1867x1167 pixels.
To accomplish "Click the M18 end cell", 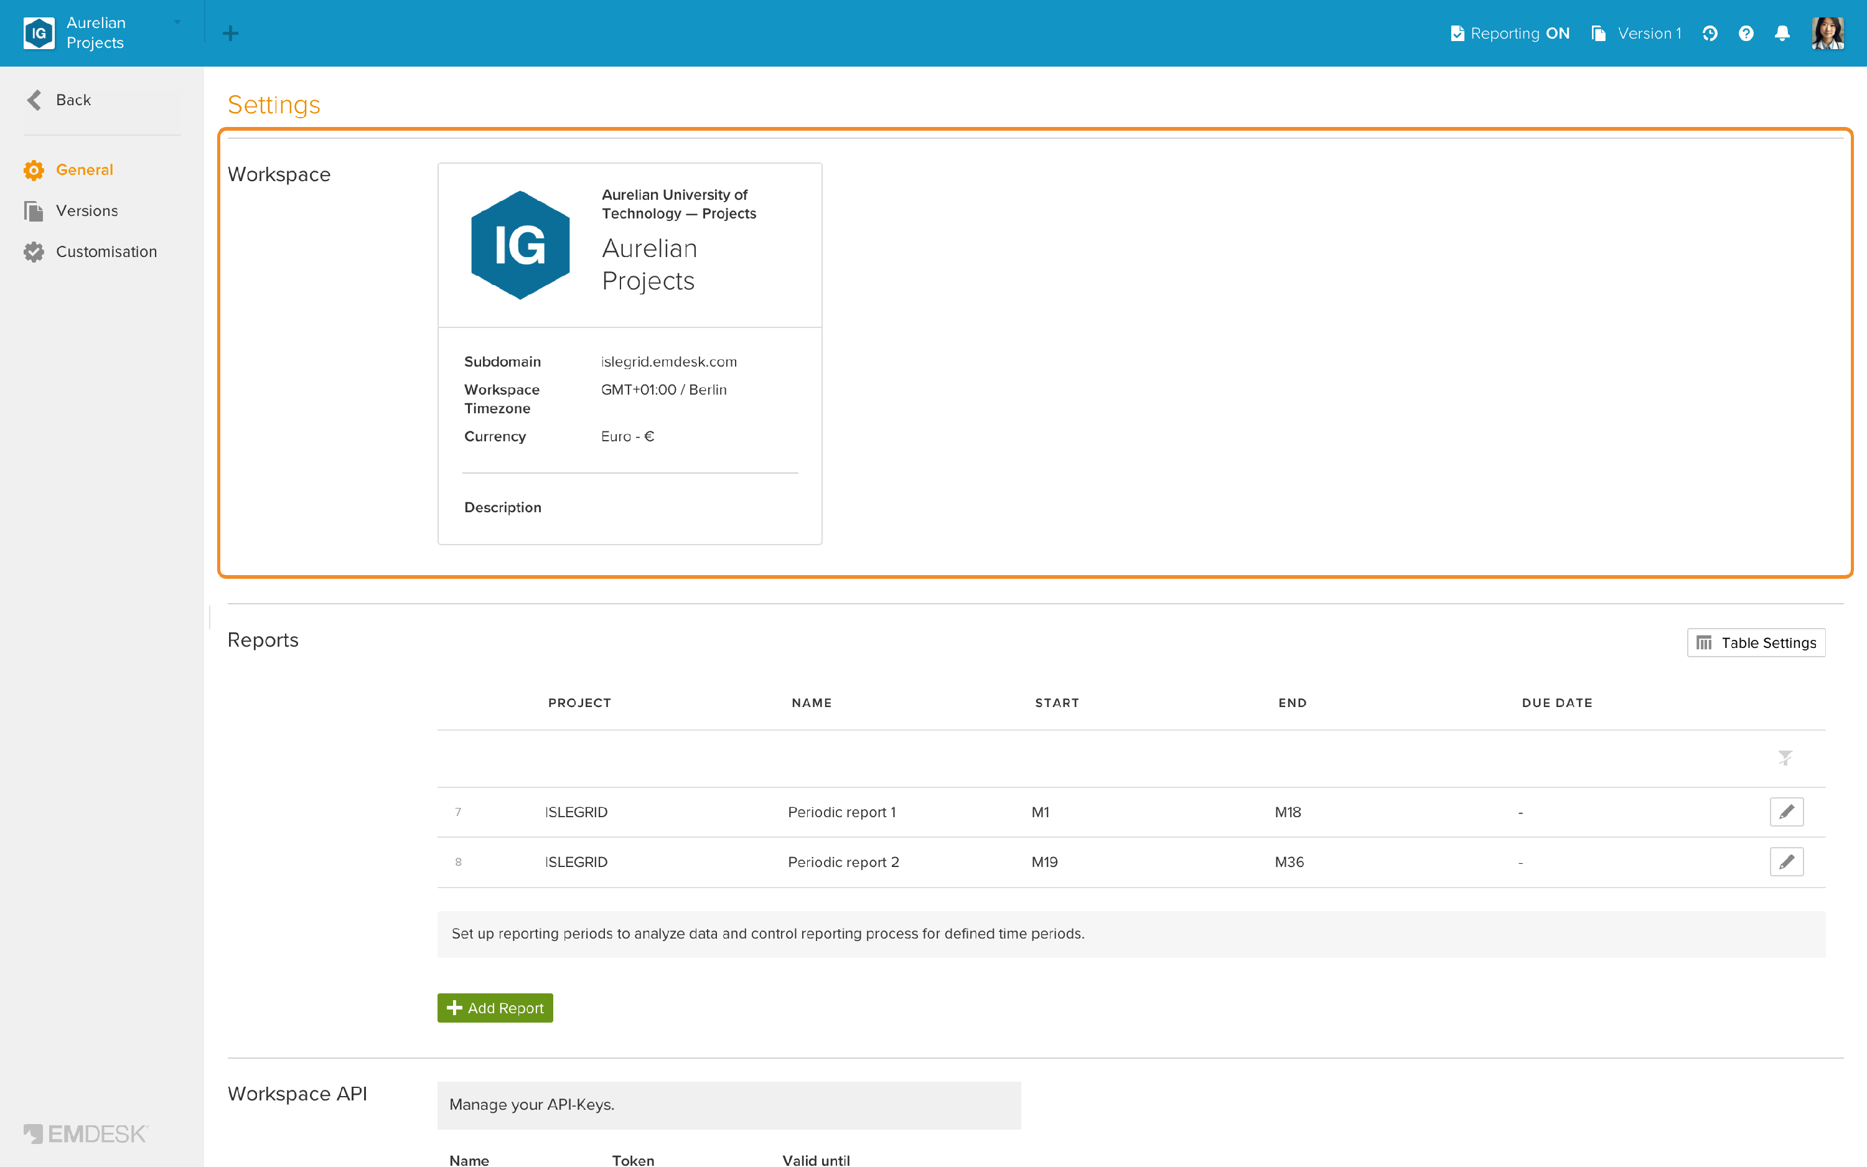I will [1288, 812].
